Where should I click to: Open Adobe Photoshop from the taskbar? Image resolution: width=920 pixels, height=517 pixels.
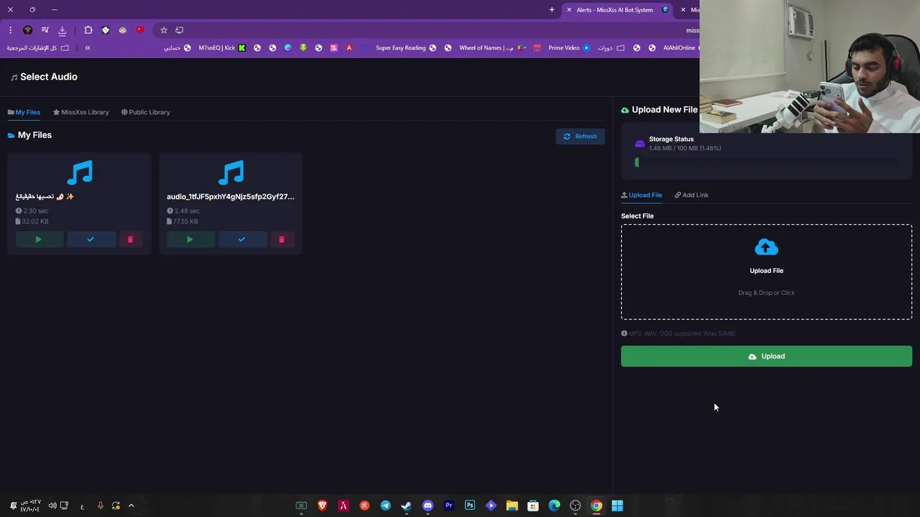pyautogui.click(x=470, y=506)
